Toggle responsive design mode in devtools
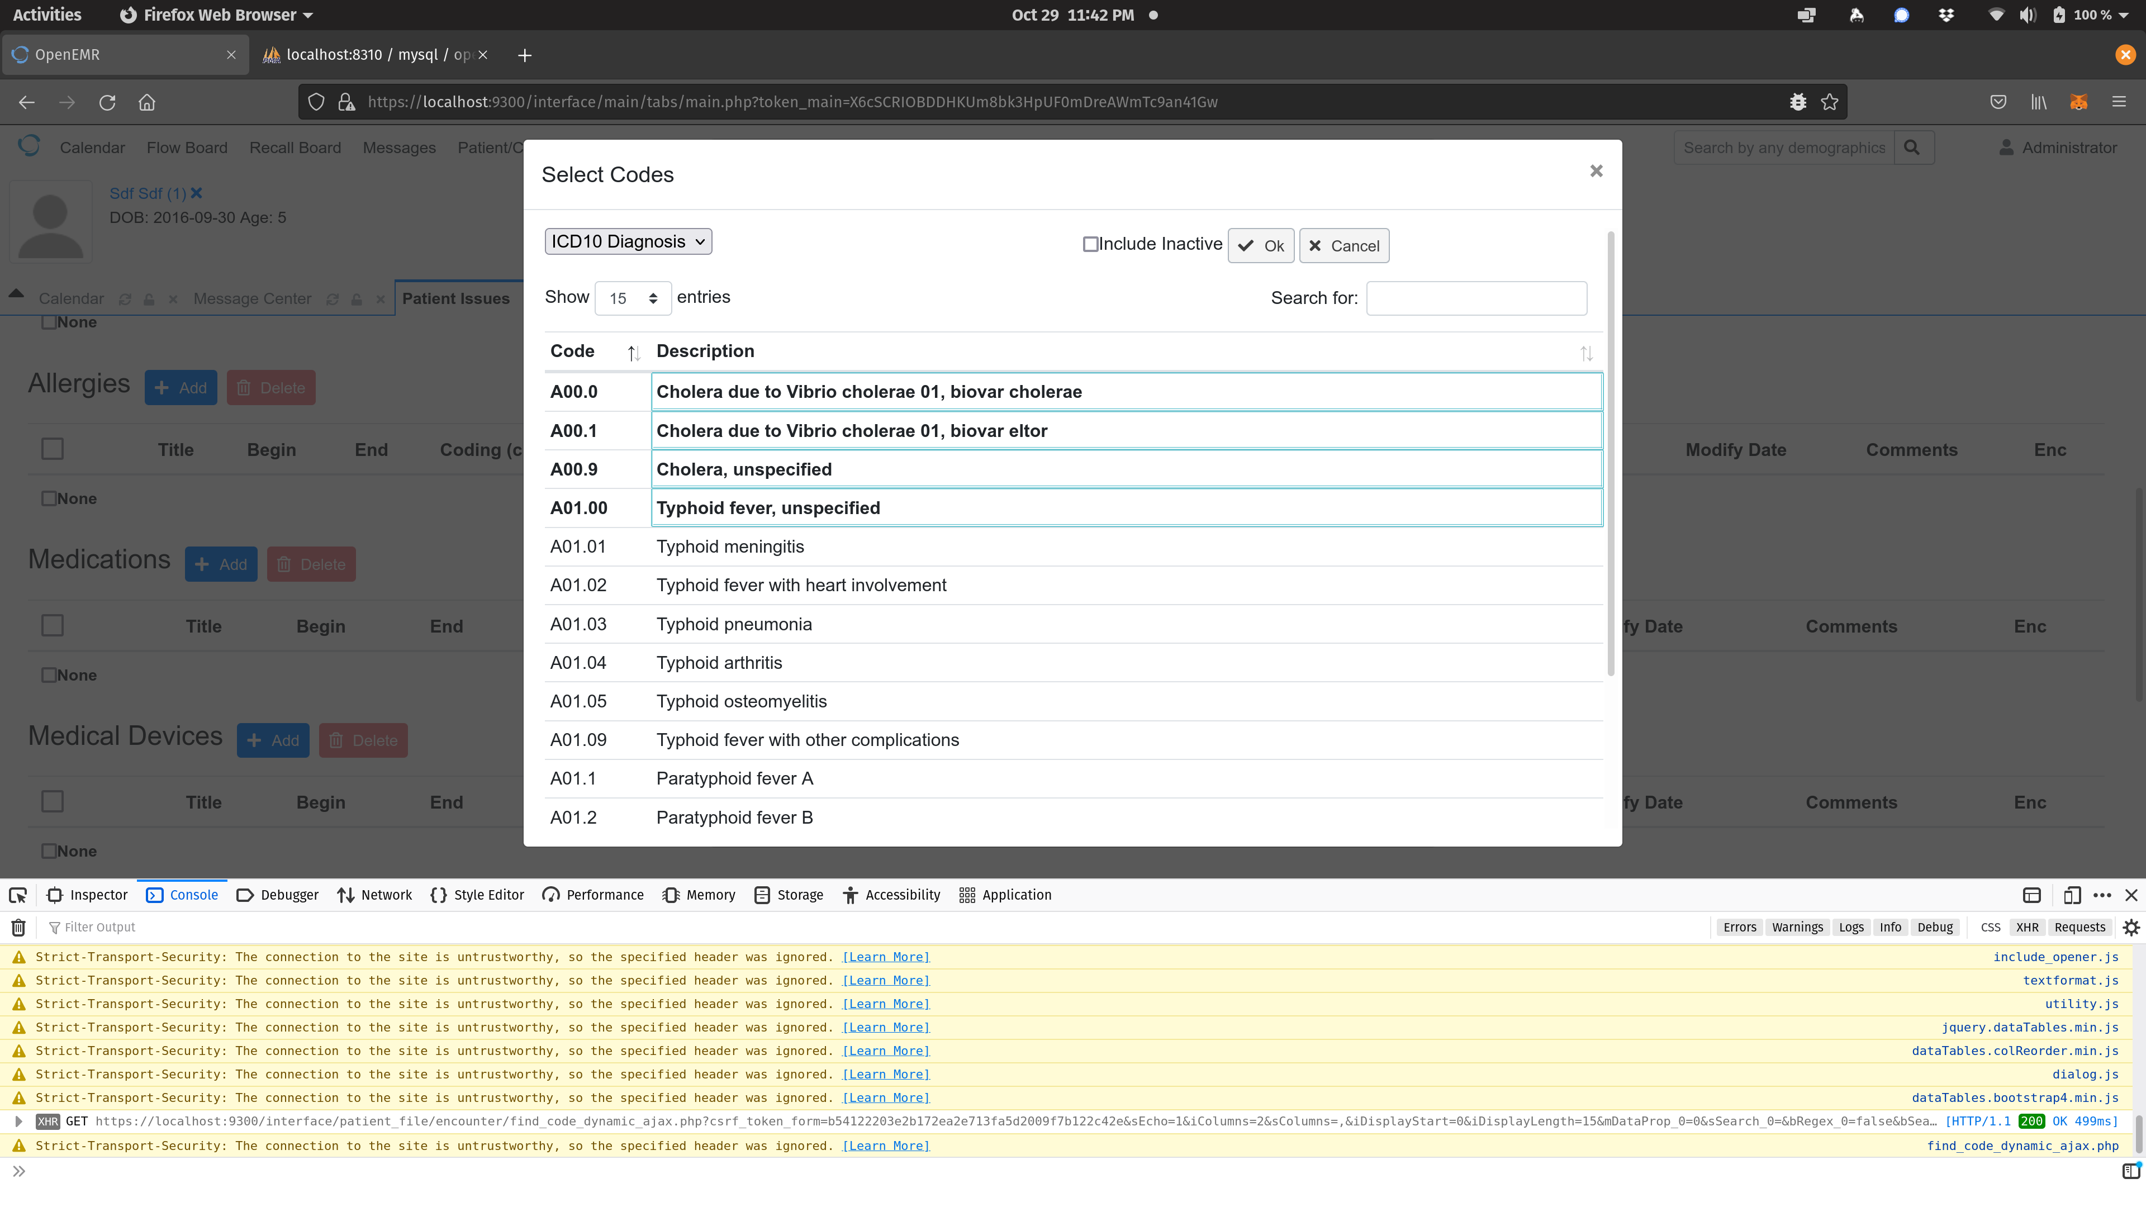 [2073, 895]
